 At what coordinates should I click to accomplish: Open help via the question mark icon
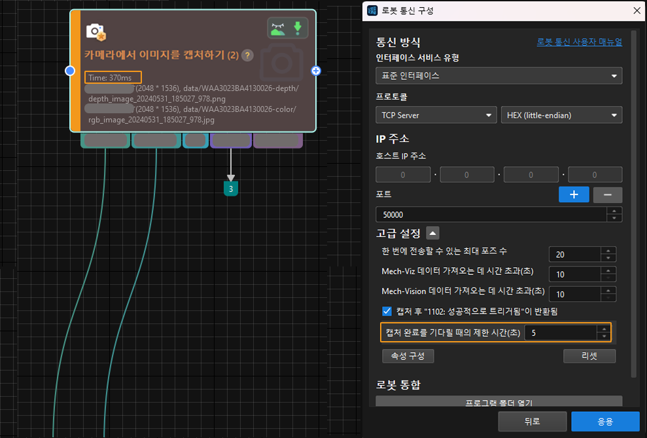pyautogui.click(x=247, y=56)
